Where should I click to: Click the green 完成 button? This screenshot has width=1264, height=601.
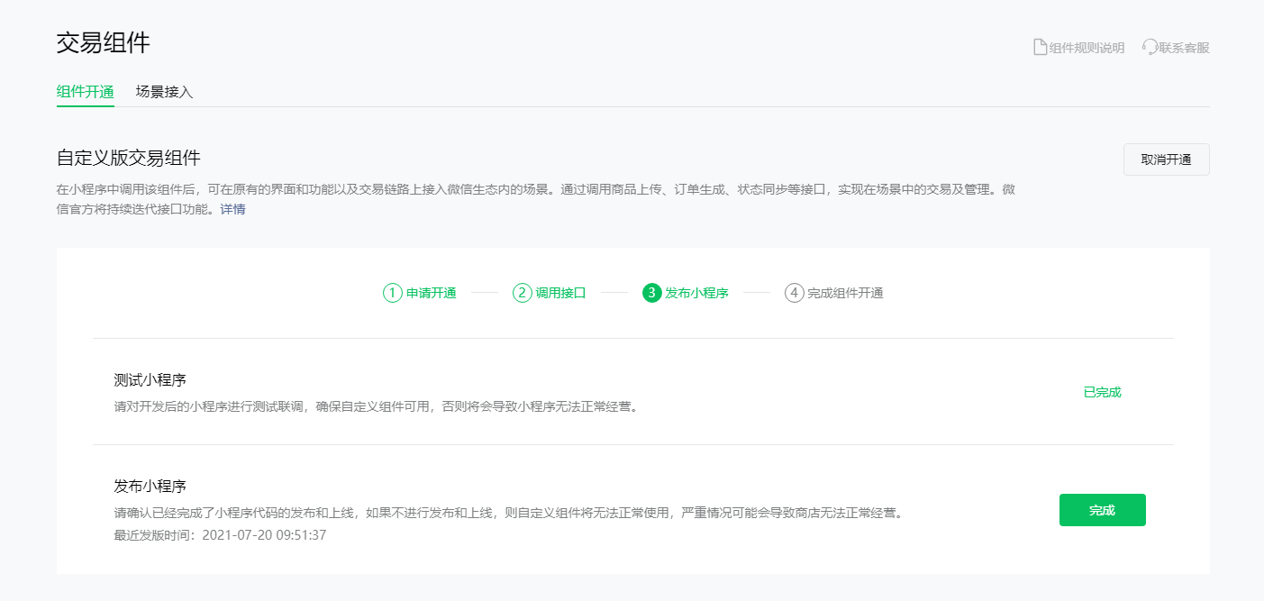coord(1102,510)
